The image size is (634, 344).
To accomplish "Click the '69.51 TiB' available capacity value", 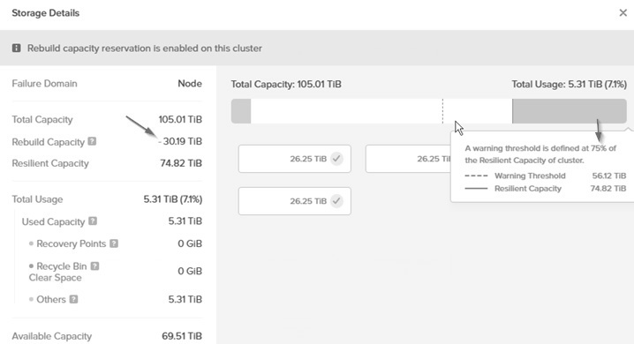I will click(182, 336).
